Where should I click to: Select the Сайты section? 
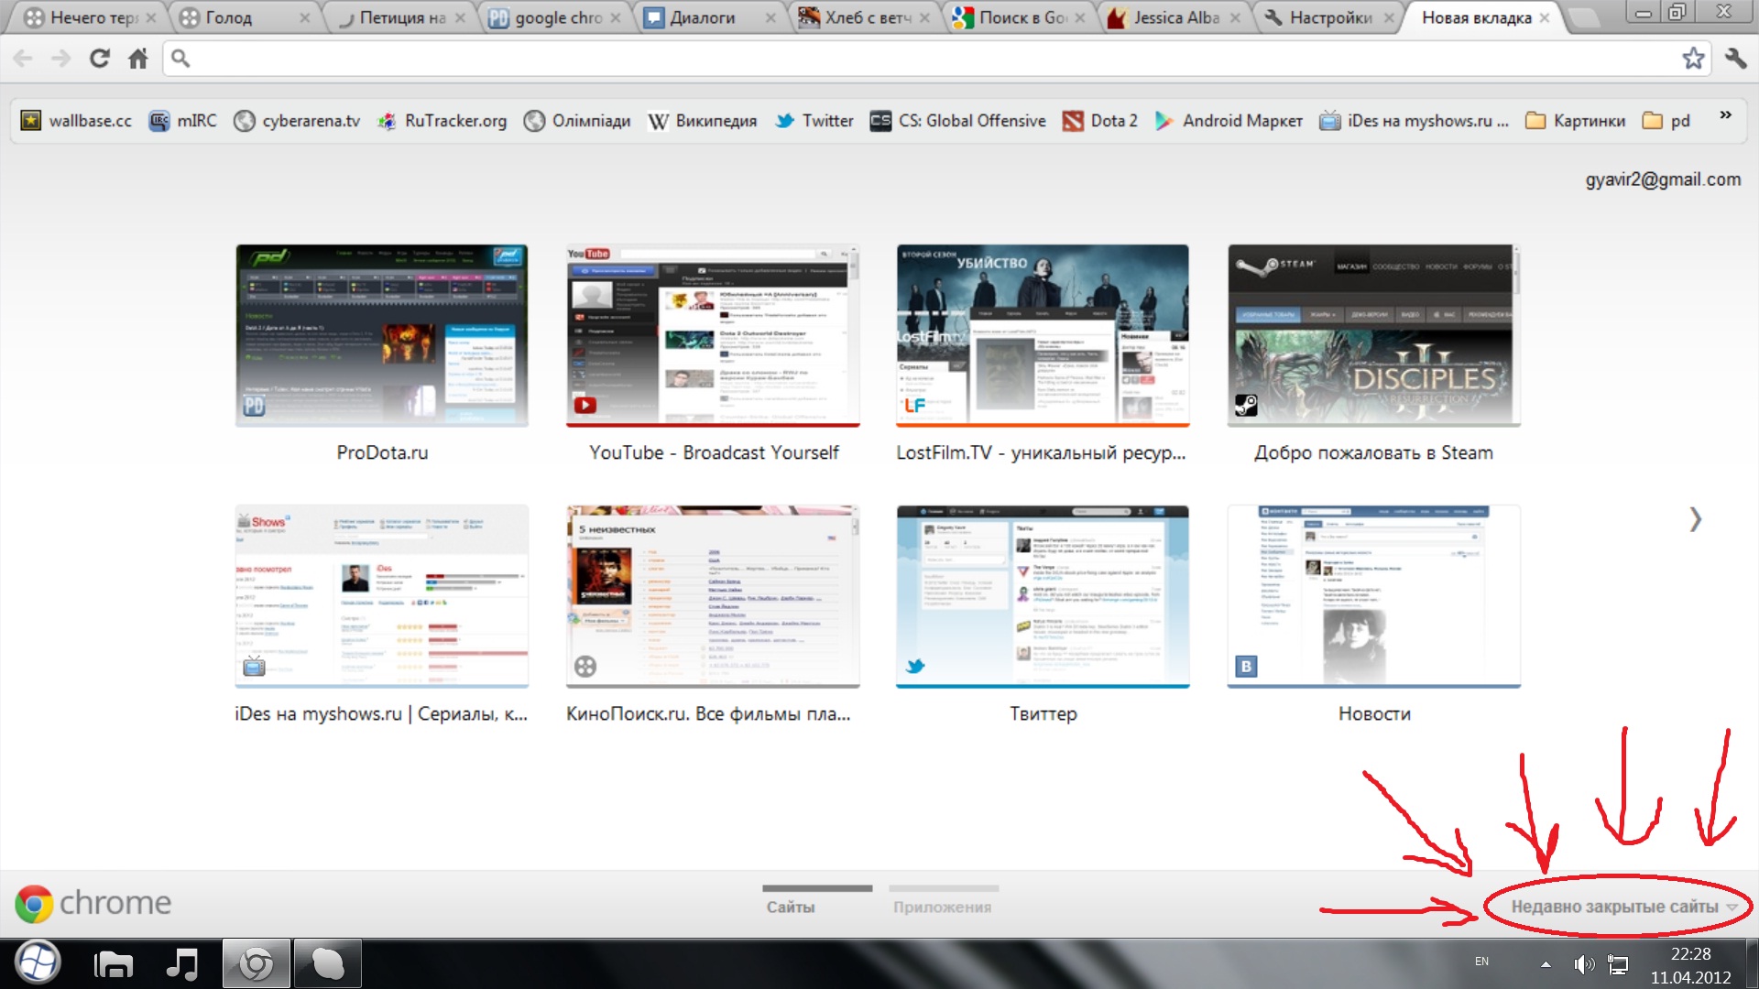click(791, 907)
